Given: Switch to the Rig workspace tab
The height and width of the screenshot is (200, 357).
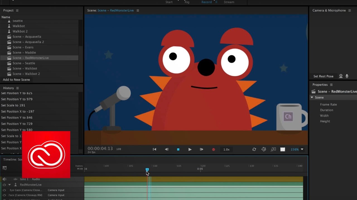Looking at the screenshot, I should pos(187,2).
